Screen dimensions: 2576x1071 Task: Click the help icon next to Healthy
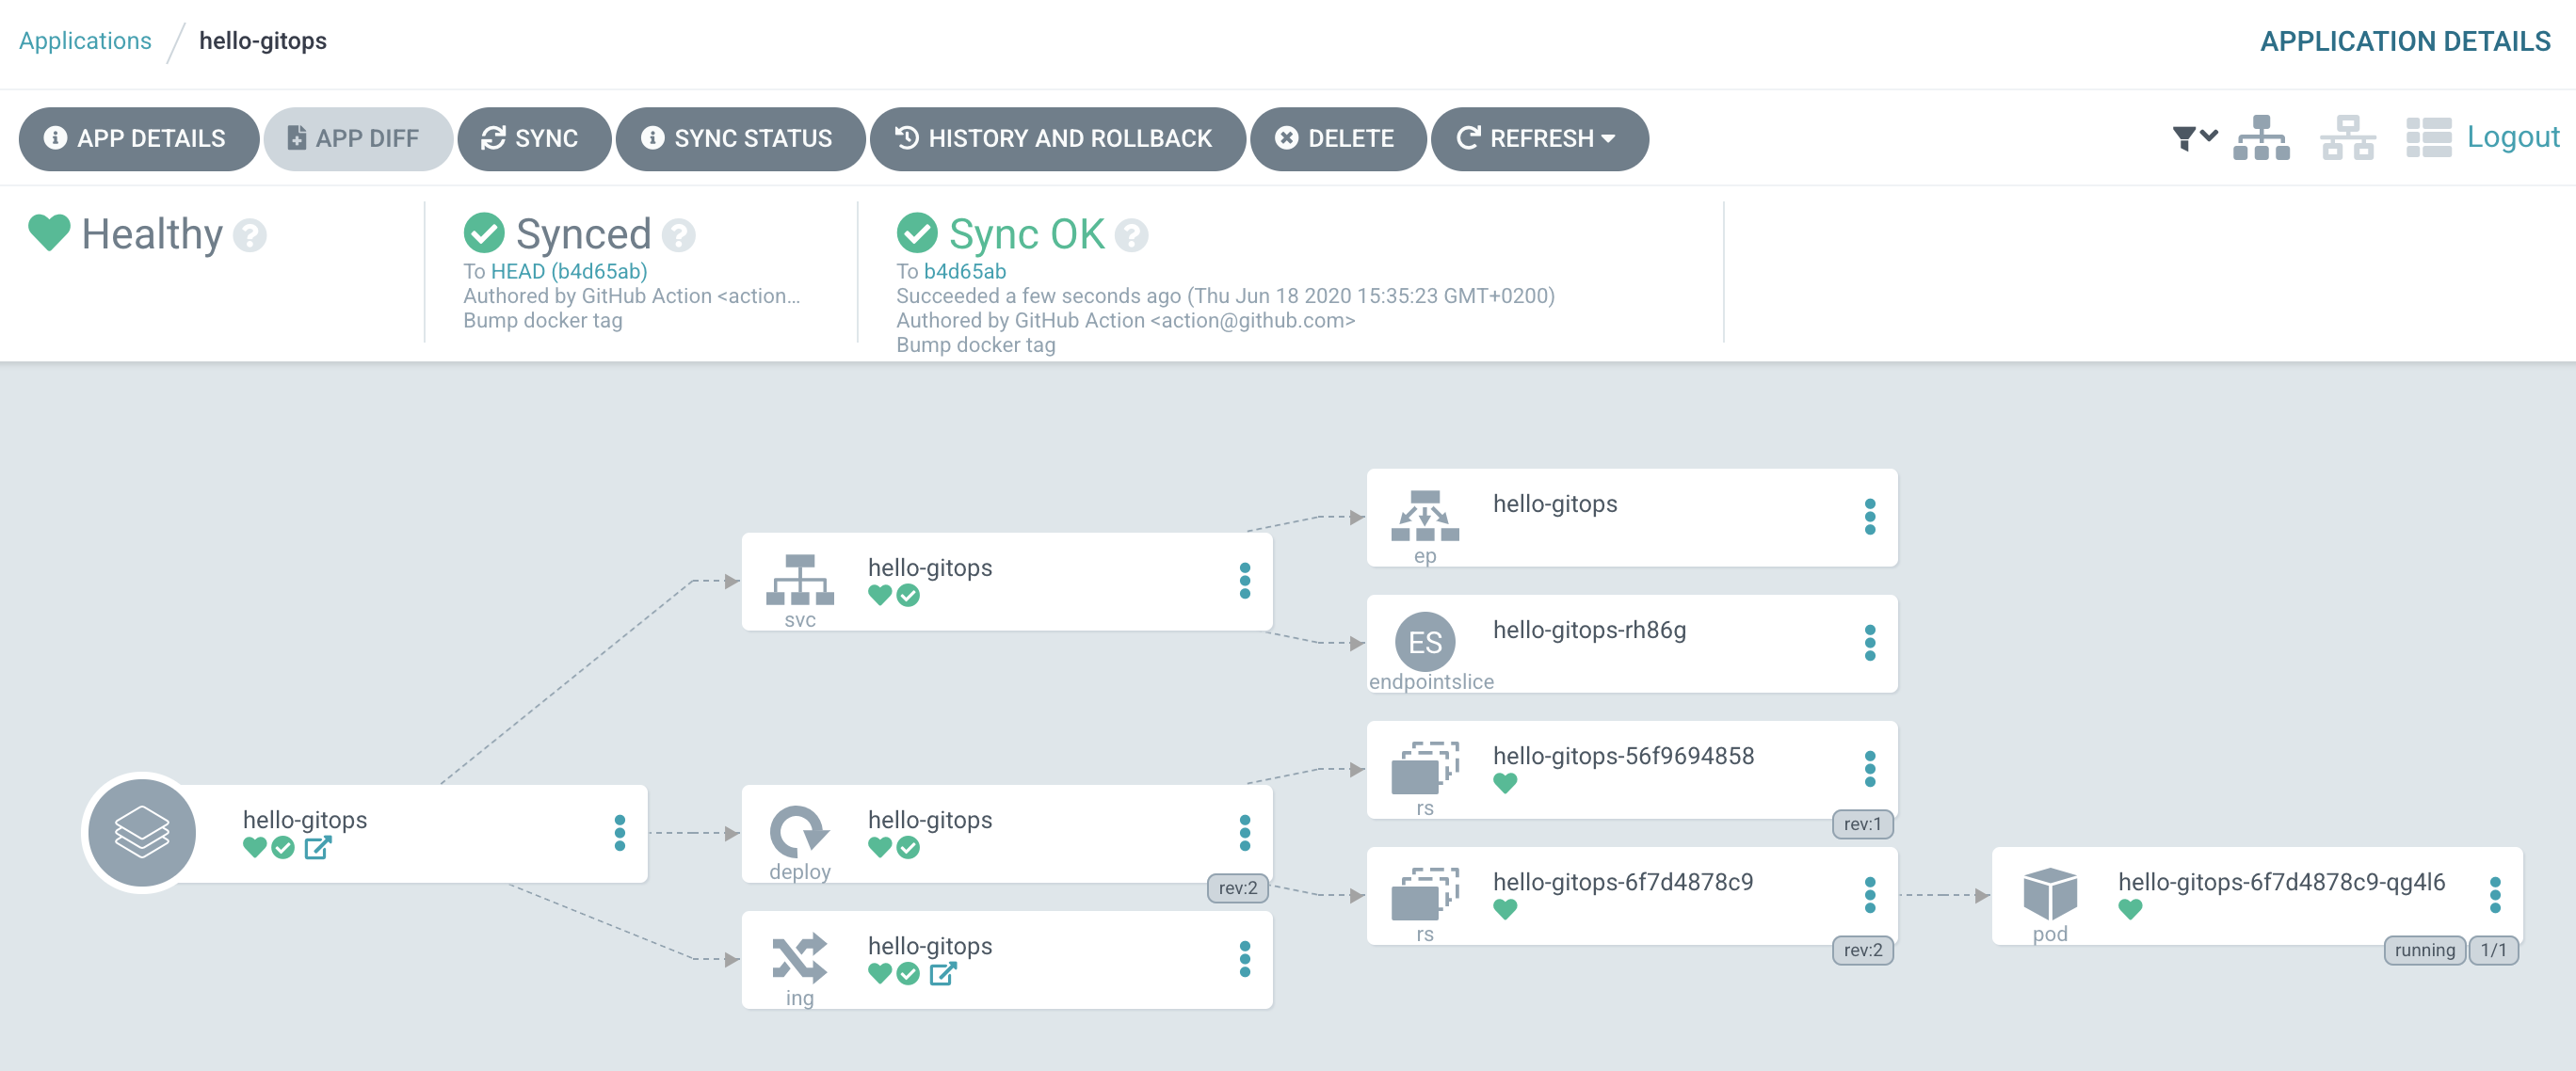pos(250,236)
